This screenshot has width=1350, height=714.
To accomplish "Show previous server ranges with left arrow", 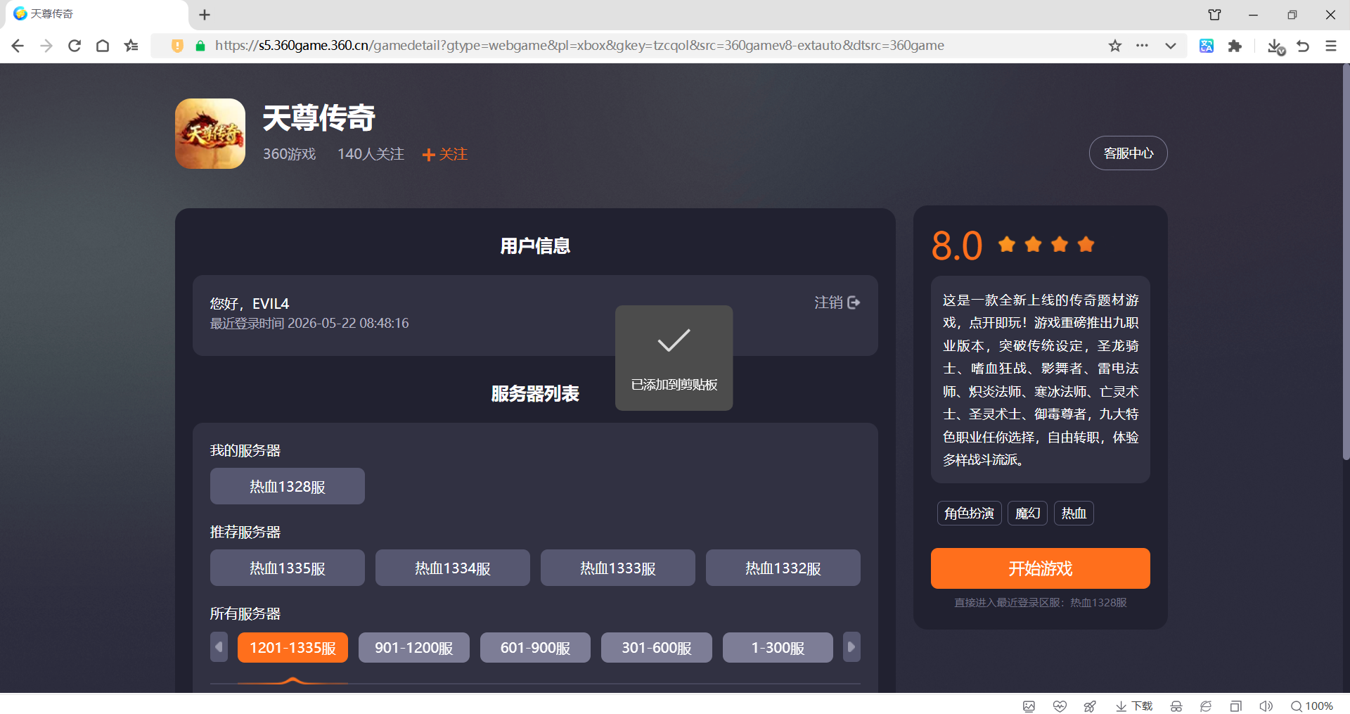I will point(219,647).
